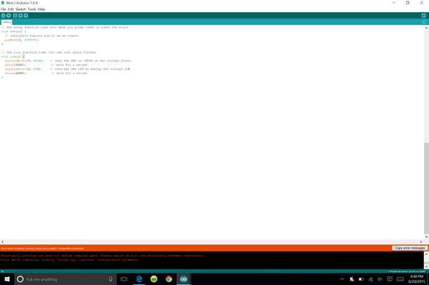Click the 'void setup()' code line

click(14, 32)
